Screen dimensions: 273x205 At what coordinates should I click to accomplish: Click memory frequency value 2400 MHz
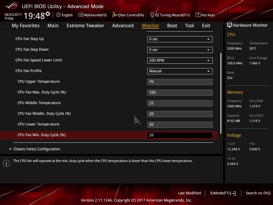click(x=234, y=106)
